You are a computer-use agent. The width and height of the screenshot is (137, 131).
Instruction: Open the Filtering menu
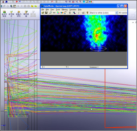(65, 10)
